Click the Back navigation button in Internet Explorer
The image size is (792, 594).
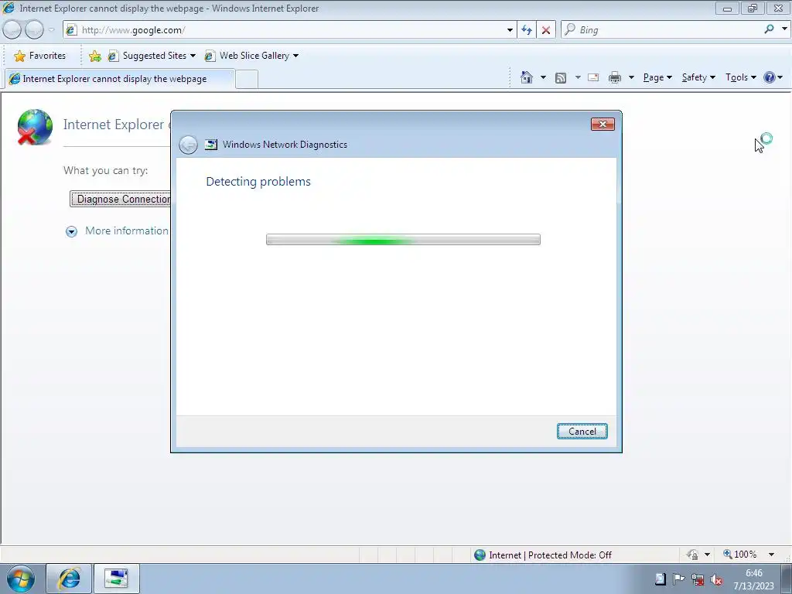pos(12,30)
